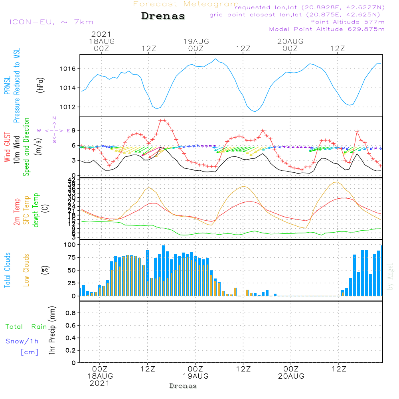Click the '20AUG' label on the bottom axis

291,376
